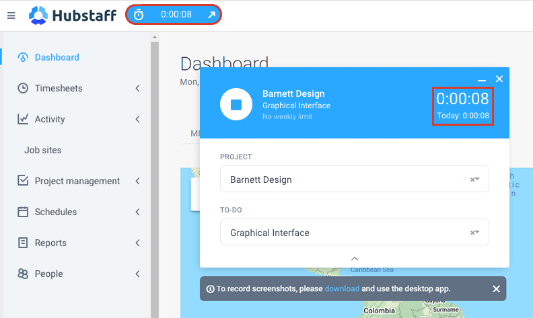Minimize the timer widget

coord(482,81)
